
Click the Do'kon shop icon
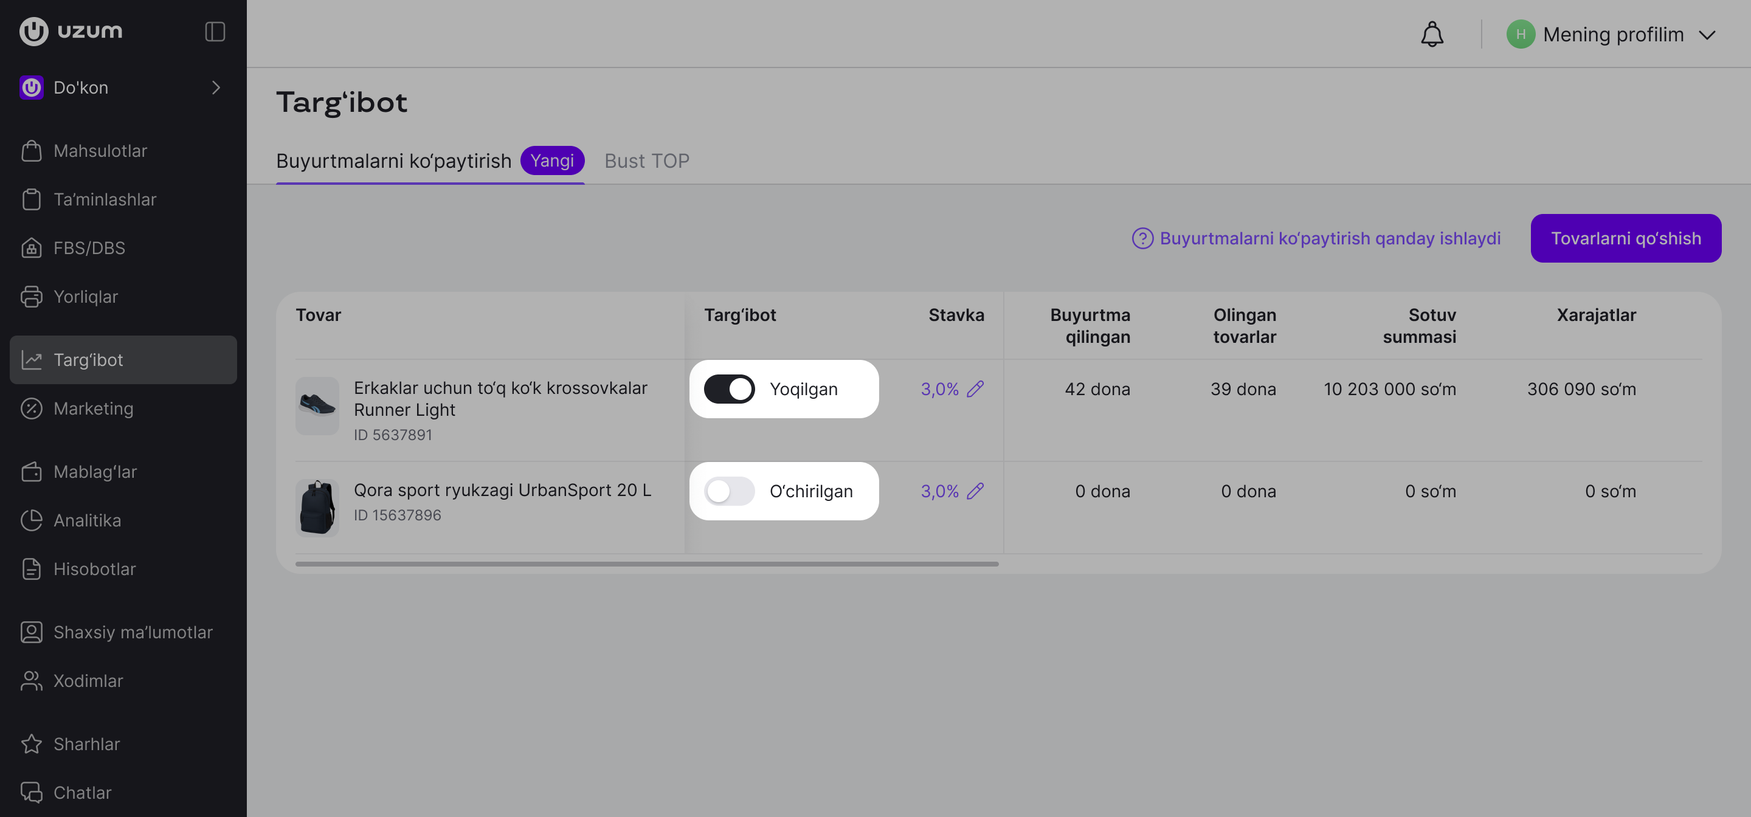click(31, 88)
